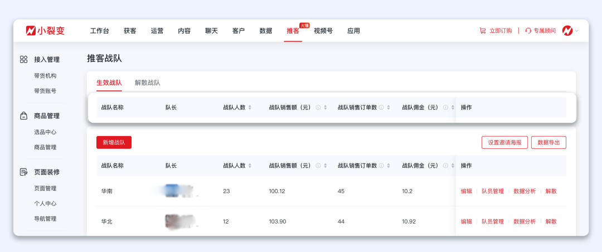
Task: Sort lower table by 战队人数
Action: [250, 166]
